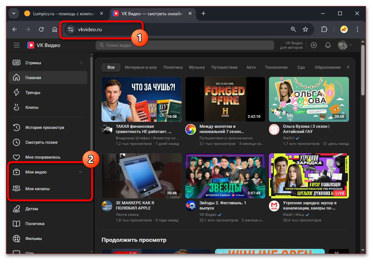Go back in browser
372x260 pixels.
(x=15, y=29)
